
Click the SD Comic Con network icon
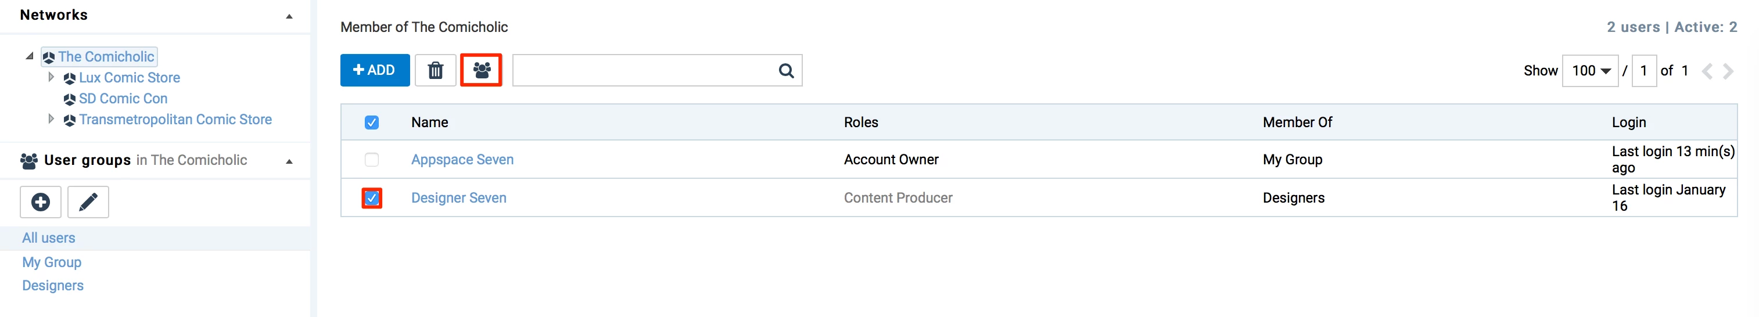pos(69,99)
